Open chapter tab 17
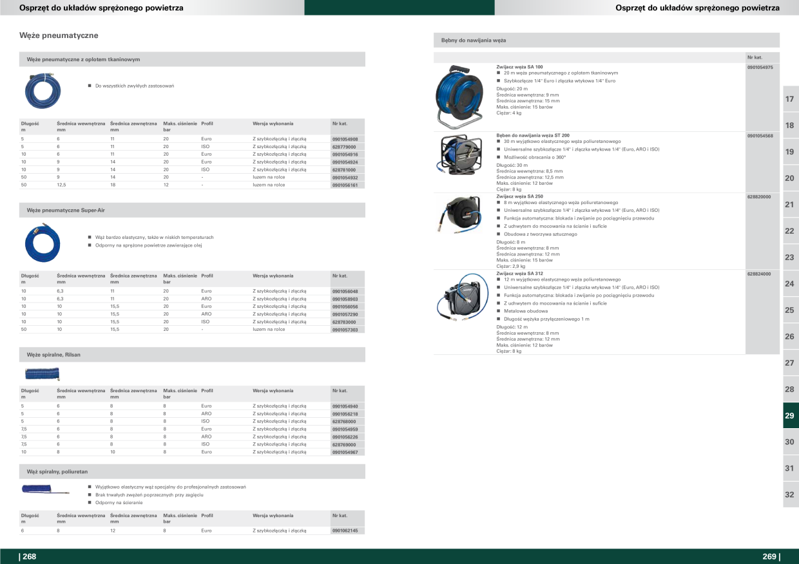 [791, 99]
